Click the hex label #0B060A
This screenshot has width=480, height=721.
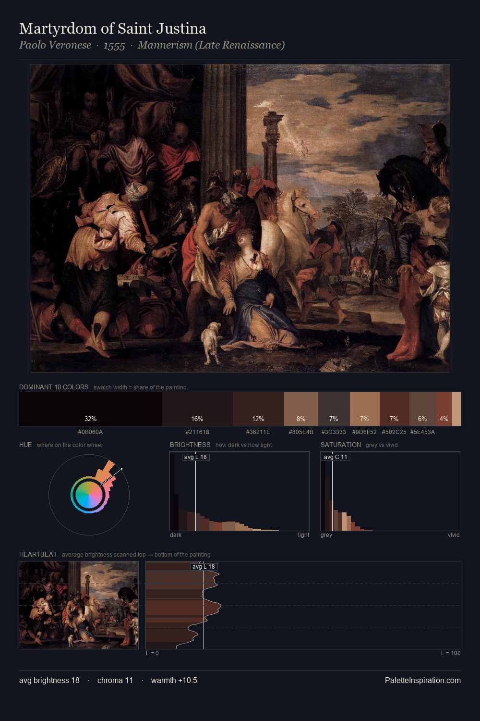(x=90, y=432)
